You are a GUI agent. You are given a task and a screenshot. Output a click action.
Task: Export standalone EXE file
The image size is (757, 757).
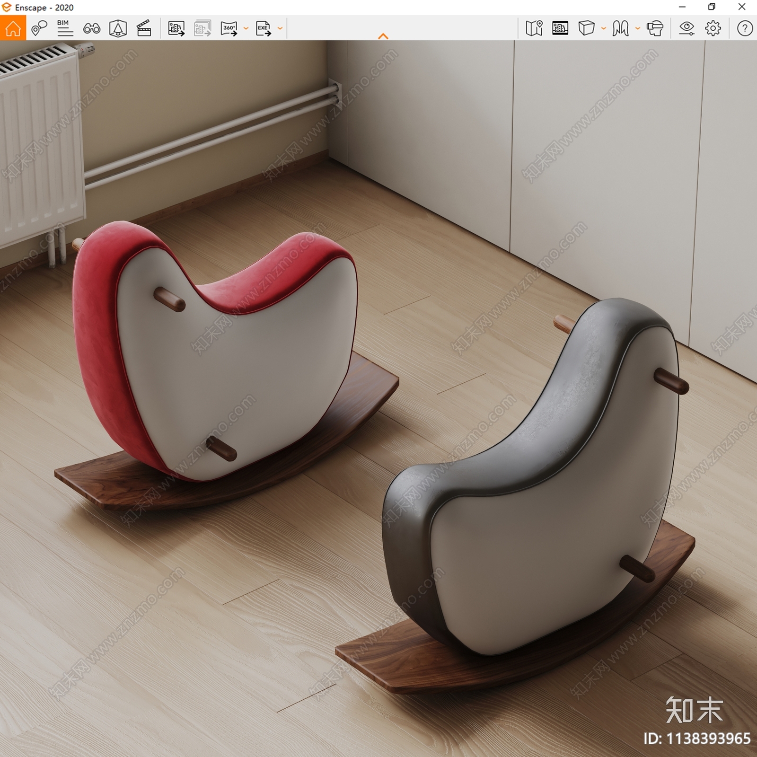pyautogui.click(x=264, y=28)
